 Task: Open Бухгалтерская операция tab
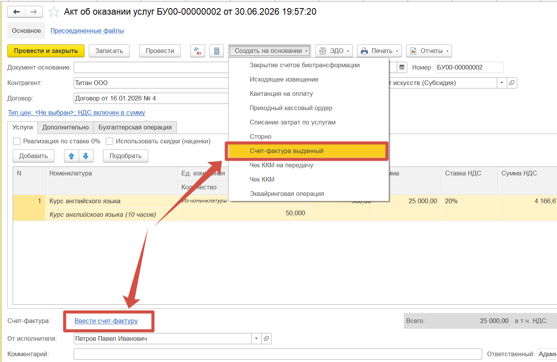[x=135, y=127]
